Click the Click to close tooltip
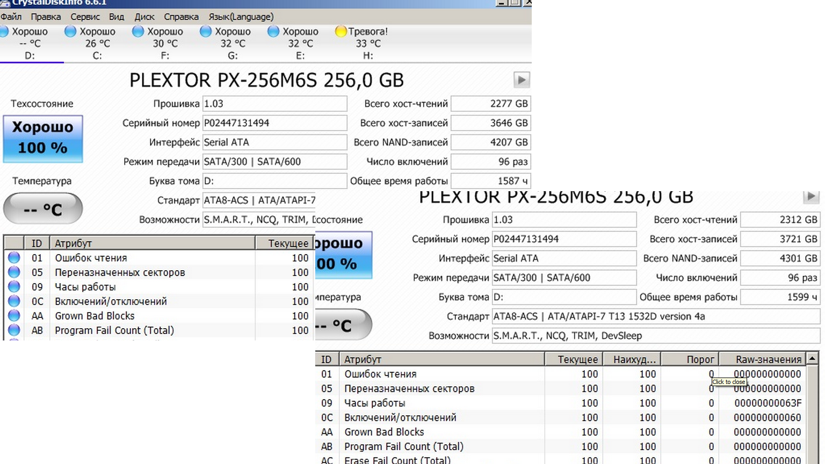The width and height of the screenshot is (825, 464). [x=729, y=382]
